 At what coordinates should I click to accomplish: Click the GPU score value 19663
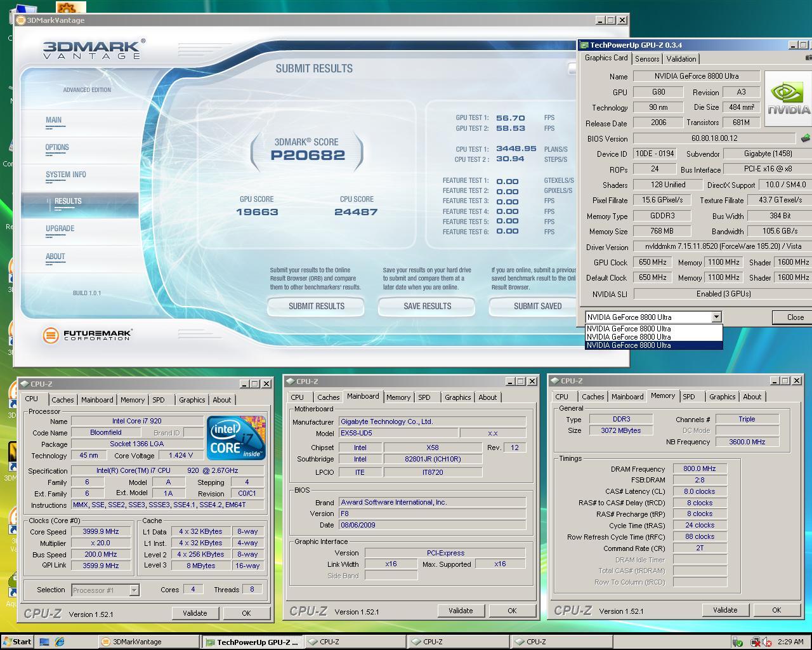pyautogui.click(x=257, y=212)
